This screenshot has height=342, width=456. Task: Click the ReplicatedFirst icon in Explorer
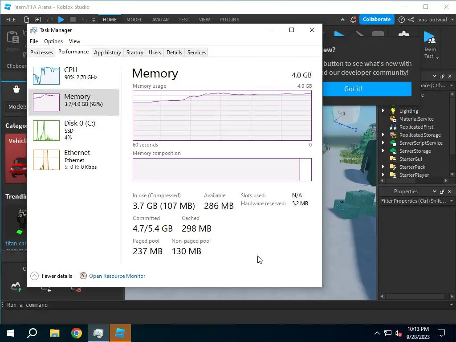click(393, 127)
